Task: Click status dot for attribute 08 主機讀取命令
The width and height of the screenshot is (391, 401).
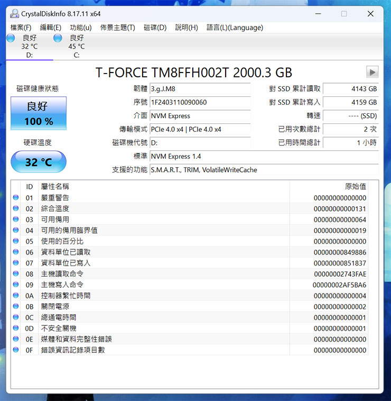Action: pos(16,274)
